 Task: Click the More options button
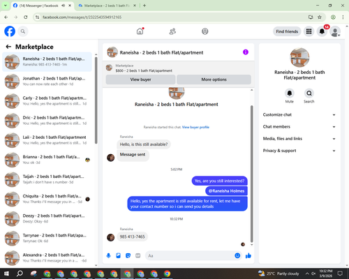pos(214,80)
